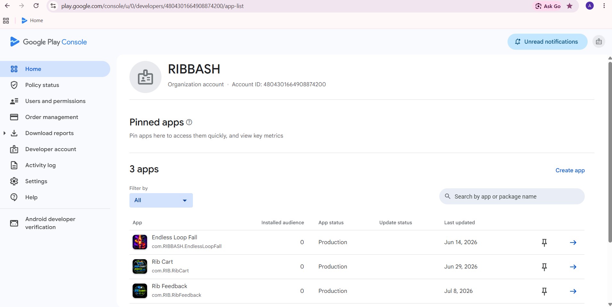Click the Pinned apps help icon
Screen dimensions: 612x307
(x=189, y=122)
